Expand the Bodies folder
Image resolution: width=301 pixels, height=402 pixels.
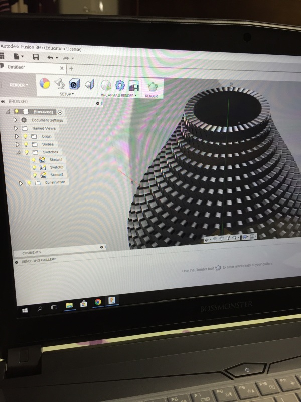click(x=17, y=144)
